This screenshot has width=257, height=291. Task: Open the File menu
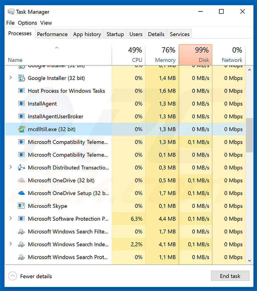pos(10,23)
